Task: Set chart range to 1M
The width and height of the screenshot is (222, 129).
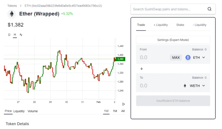Action: pyautogui.click(x=115, y=111)
